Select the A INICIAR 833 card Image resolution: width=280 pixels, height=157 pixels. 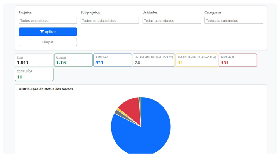112,60
